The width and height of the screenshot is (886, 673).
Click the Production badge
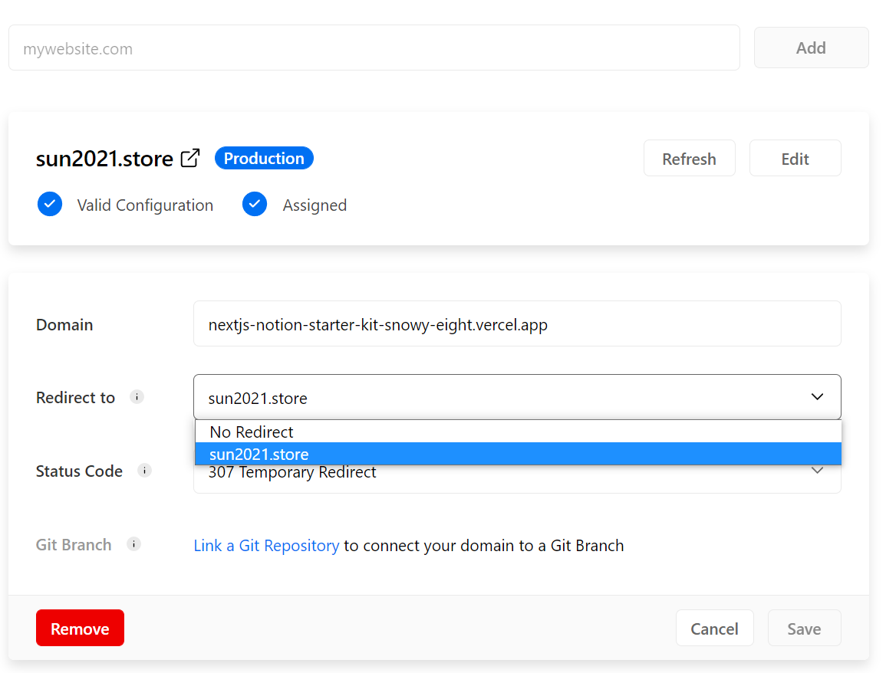(x=264, y=158)
